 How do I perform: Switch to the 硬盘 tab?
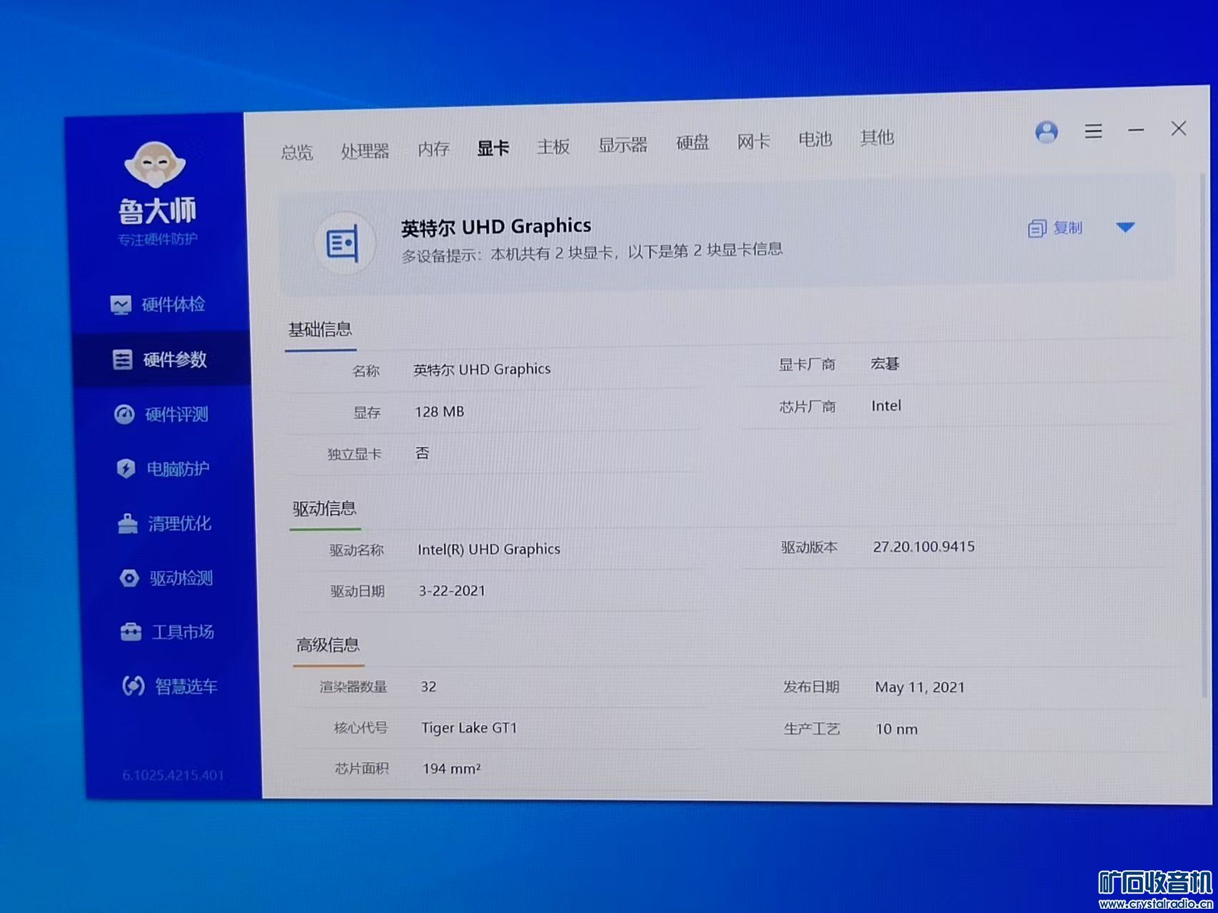tap(693, 143)
